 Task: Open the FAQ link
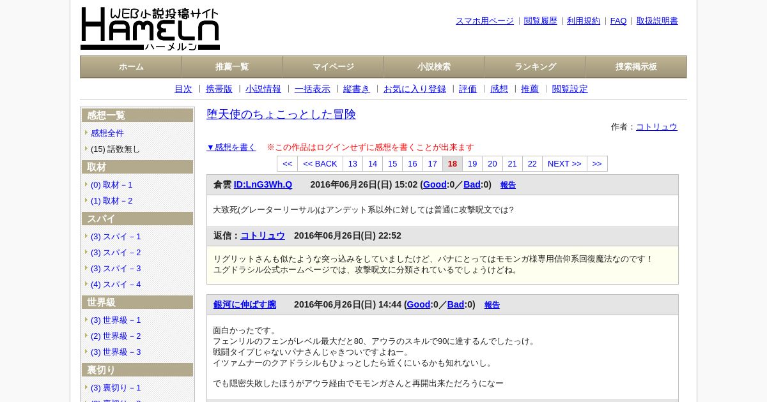pyautogui.click(x=619, y=21)
